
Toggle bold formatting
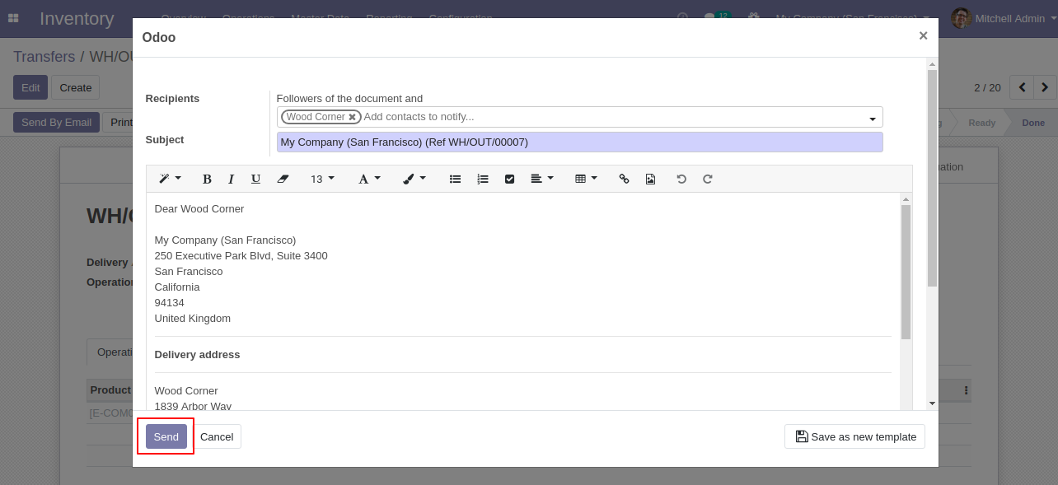pyautogui.click(x=207, y=179)
